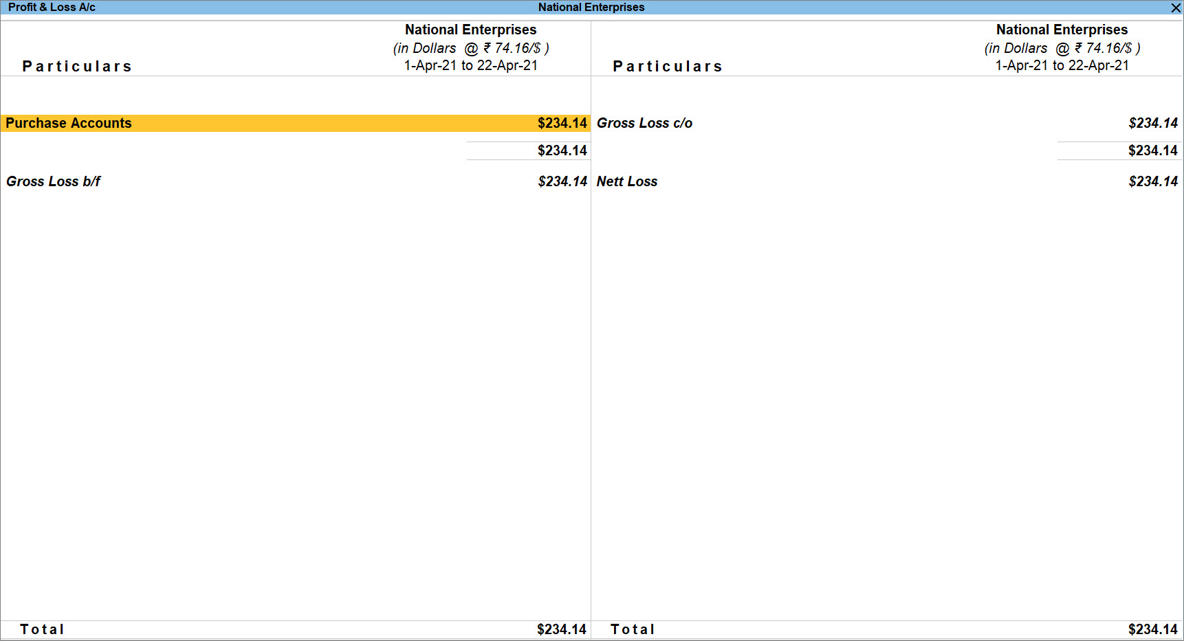This screenshot has width=1184, height=641.
Task: Click the Purchase Accounts amount $234.14
Action: pyautogui.click(x=562, y=123)
